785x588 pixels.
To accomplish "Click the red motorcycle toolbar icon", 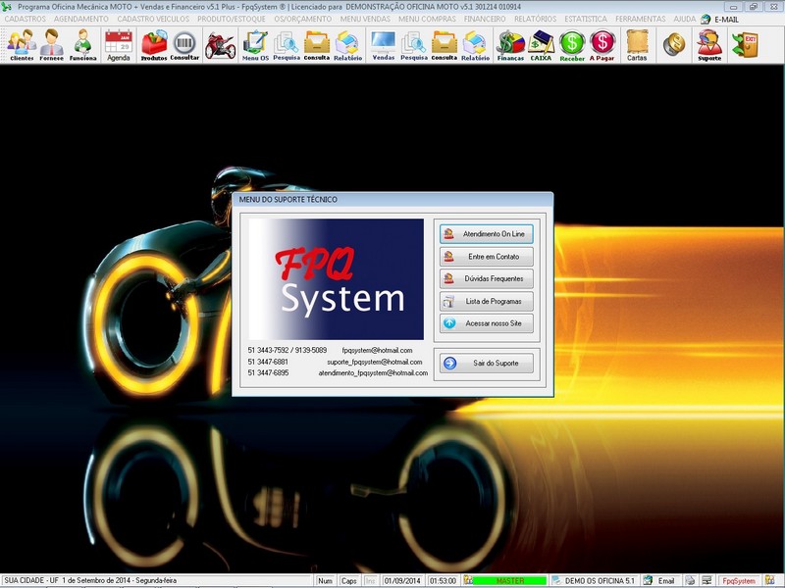I will [220, 44].
